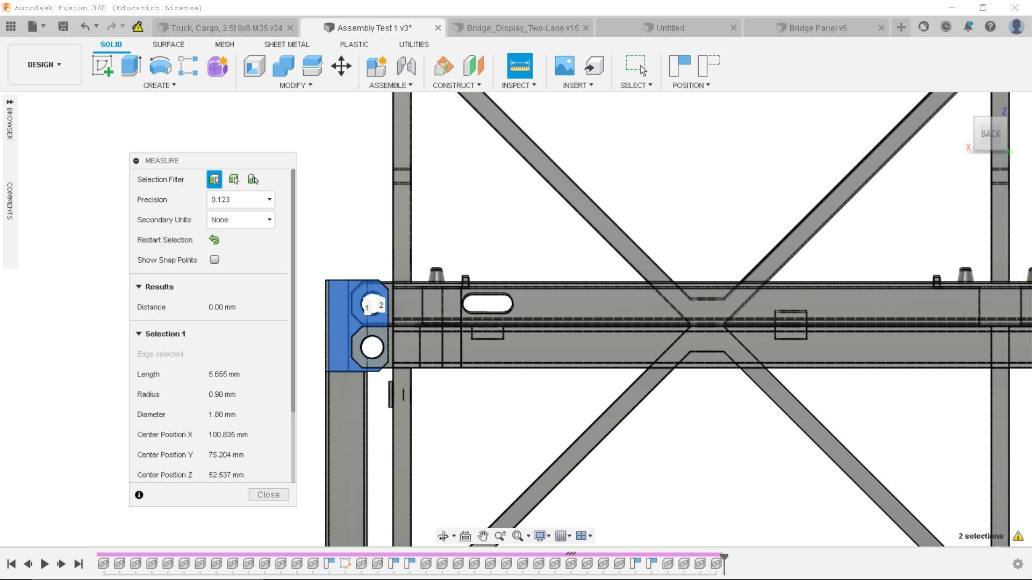
Task: Select the Extrude tool in Create menu
Action: tap(131, 65)
